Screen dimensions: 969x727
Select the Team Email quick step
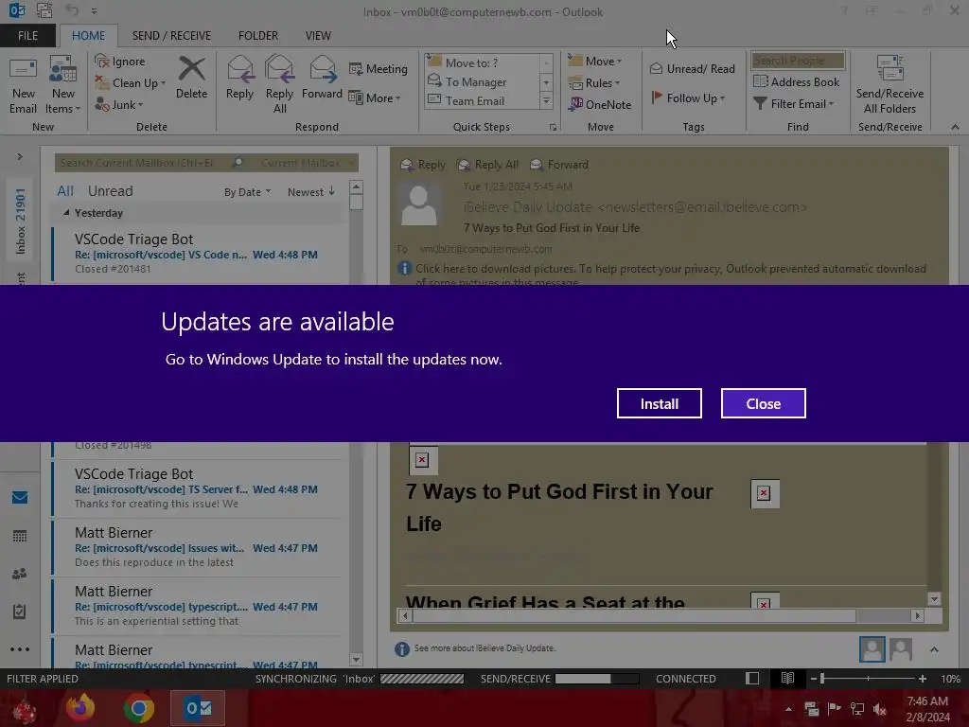coord(482,100)
